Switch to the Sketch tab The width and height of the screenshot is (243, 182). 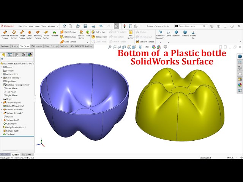click(x=15, y=46)
